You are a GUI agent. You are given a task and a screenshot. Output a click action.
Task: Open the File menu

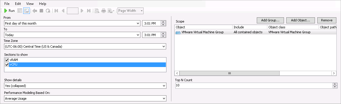click(7, 4)
